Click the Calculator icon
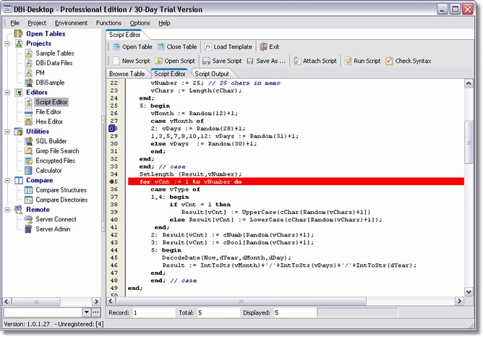Viewport: 483px width, 337px height. coord(29,171)
